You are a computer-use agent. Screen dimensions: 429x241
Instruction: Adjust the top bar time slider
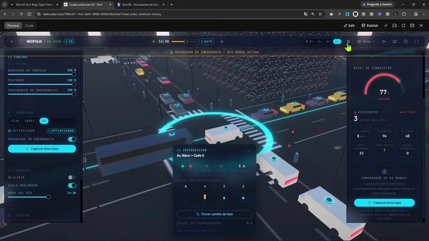[183, 42]
